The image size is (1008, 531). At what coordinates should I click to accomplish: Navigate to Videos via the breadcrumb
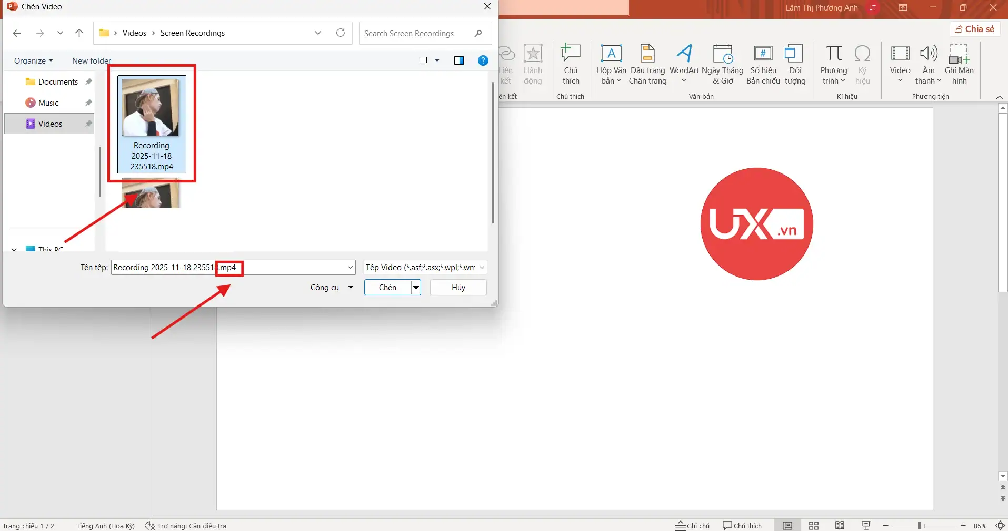(x=135, y=33)
